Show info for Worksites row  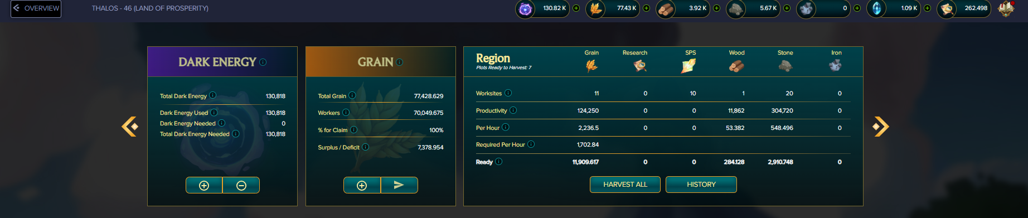click(x=508, y=93)
